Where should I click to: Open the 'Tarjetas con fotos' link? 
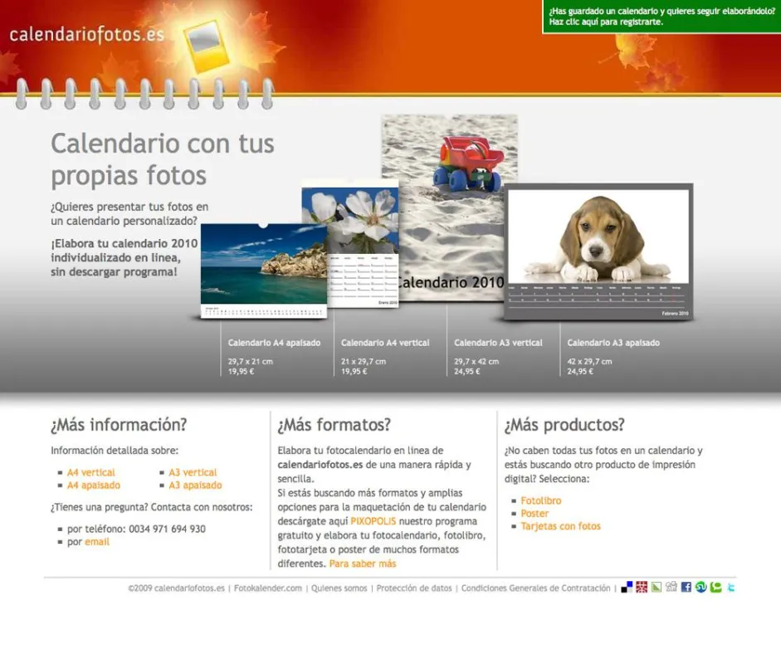[x=561, y=526]
